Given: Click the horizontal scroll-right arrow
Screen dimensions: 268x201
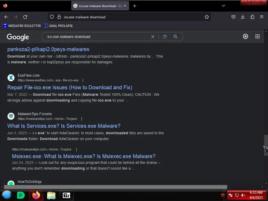Looking at the screenshot, I should point(262,187).
